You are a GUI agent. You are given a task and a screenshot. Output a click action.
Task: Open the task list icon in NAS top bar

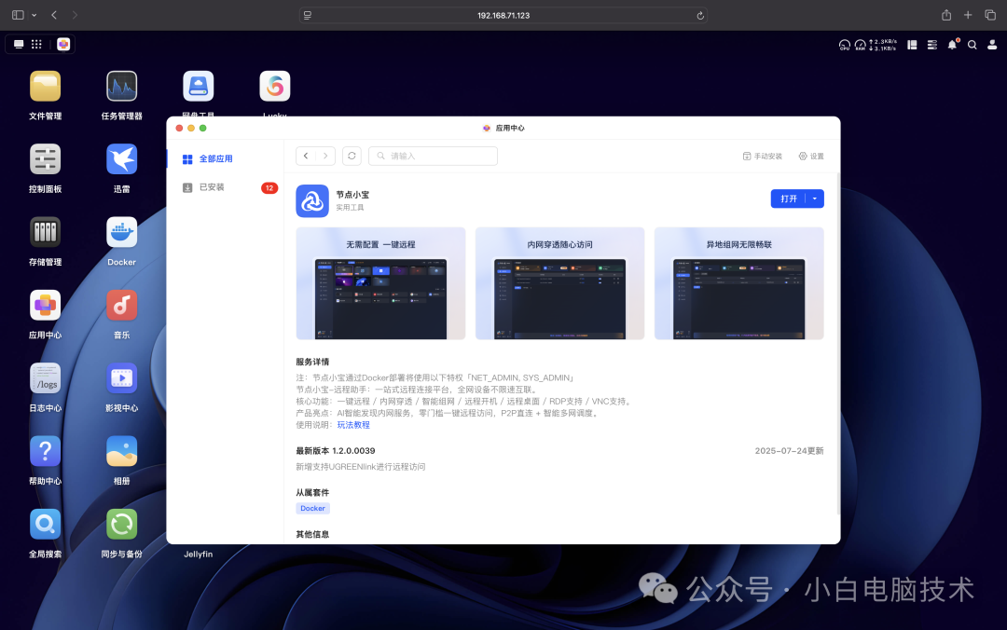point(931,45)
